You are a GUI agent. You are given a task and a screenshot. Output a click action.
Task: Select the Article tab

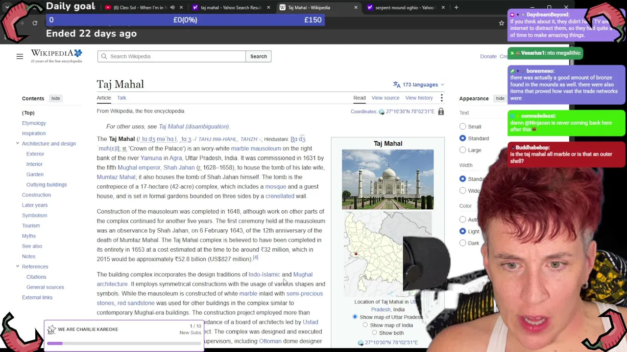tap(104, 98)
